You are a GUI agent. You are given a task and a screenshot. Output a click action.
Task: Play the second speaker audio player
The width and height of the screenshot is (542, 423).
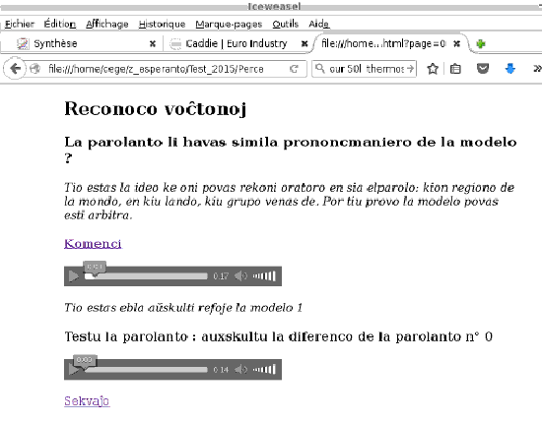point(73,370)
